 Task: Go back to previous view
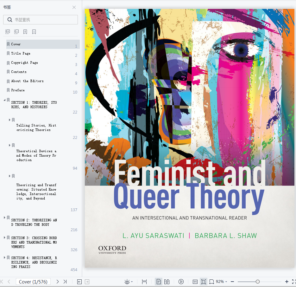[x=79, y=282]
